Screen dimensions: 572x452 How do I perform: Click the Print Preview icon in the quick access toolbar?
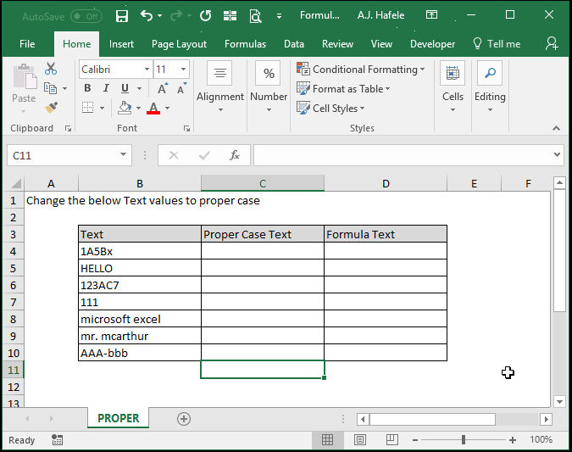coord(255,16)
